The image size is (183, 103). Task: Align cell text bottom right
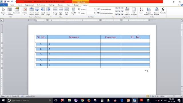[122, 14]
